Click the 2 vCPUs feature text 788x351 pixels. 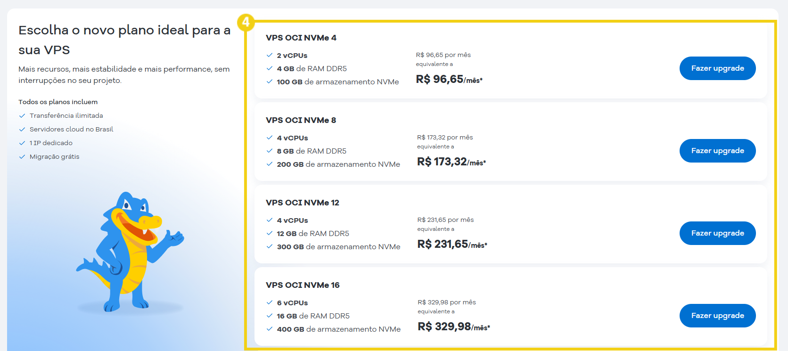click(292, 56)
